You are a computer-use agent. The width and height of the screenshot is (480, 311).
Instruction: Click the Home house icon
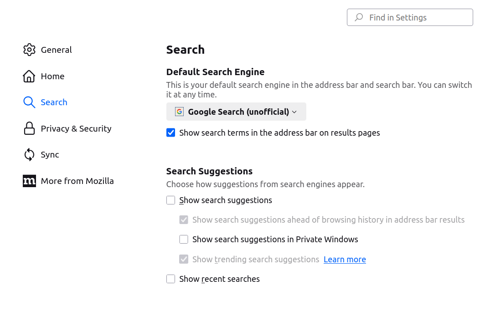(29, 76)
